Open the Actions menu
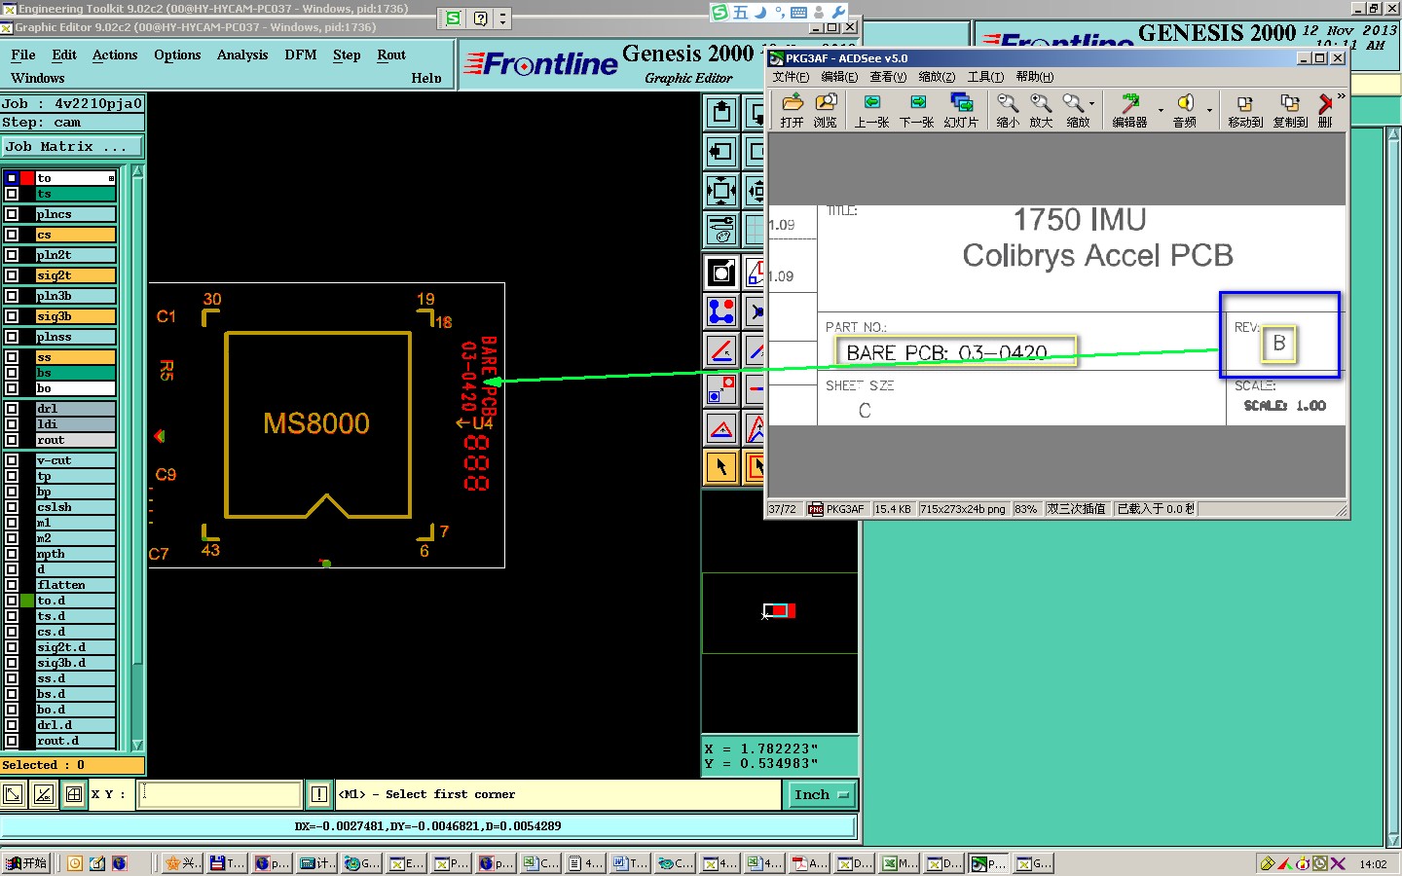Screen dimensions: 1402x876 (115, 55)
